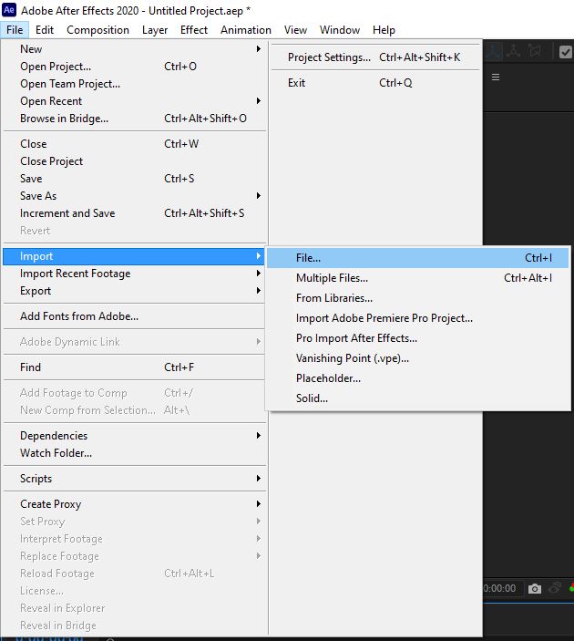This screenshot has width=574, height=641.
Task: Click the greyed Reveal in Explorer entry
Action: pos(134,608)
